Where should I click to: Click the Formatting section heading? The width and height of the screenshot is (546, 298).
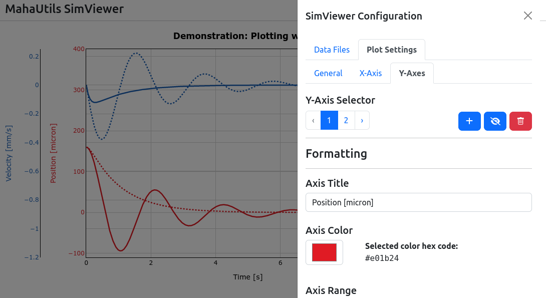pos(337,154)
